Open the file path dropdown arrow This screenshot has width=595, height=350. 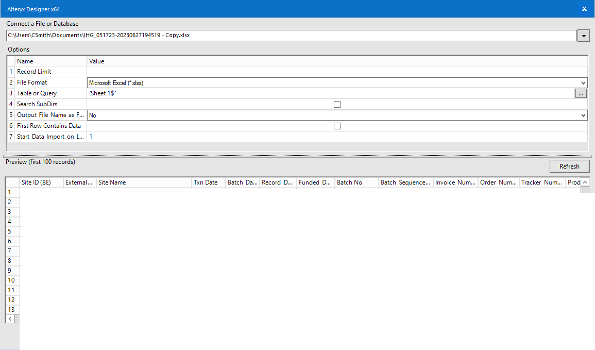click(x=584, y=35)
